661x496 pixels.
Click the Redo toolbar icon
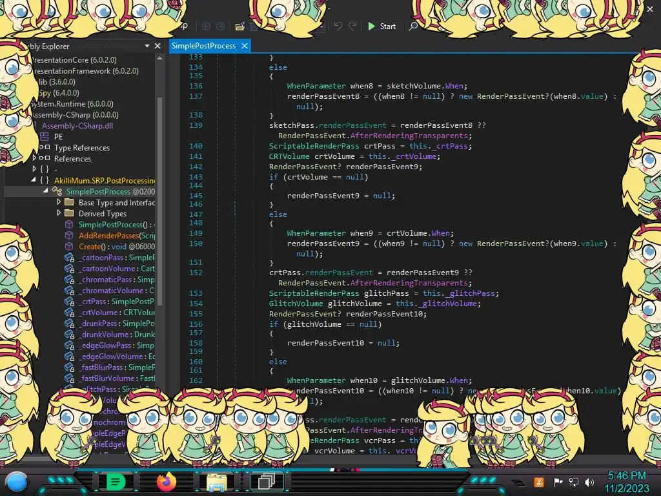352,26
